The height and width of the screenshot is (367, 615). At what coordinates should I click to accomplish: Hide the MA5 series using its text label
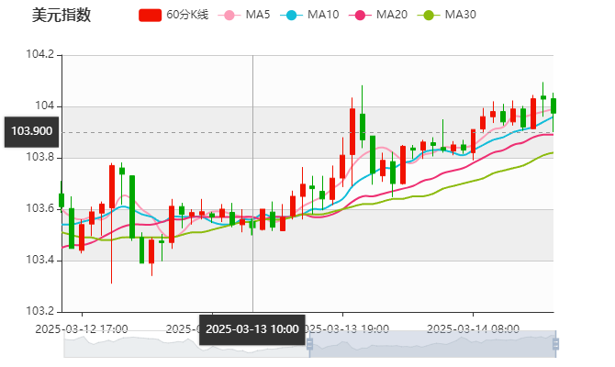point(258,15)
